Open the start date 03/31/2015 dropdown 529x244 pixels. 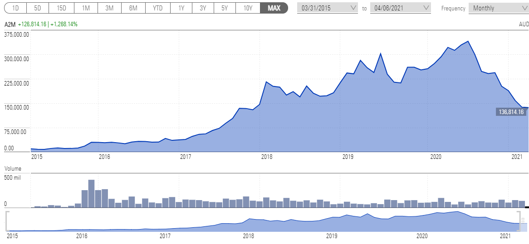(328, 8)
